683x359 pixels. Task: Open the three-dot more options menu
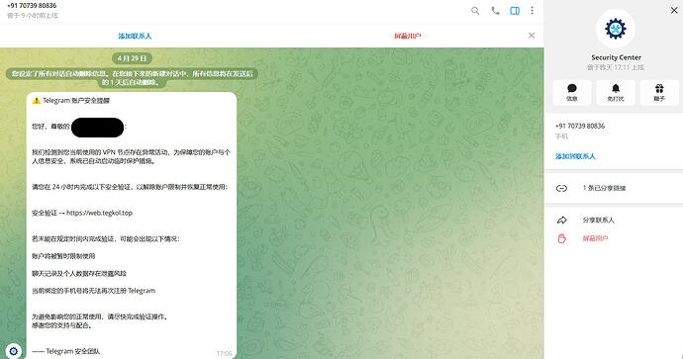(532, 11)
